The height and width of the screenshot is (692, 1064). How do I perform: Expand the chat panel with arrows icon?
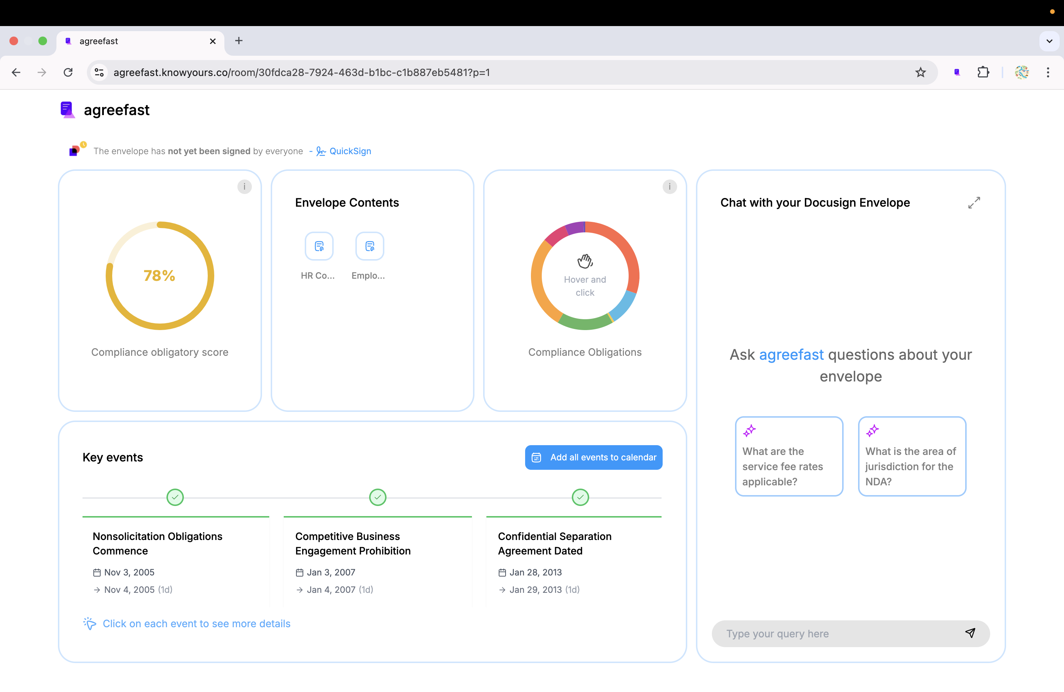(x=974, y=203)
